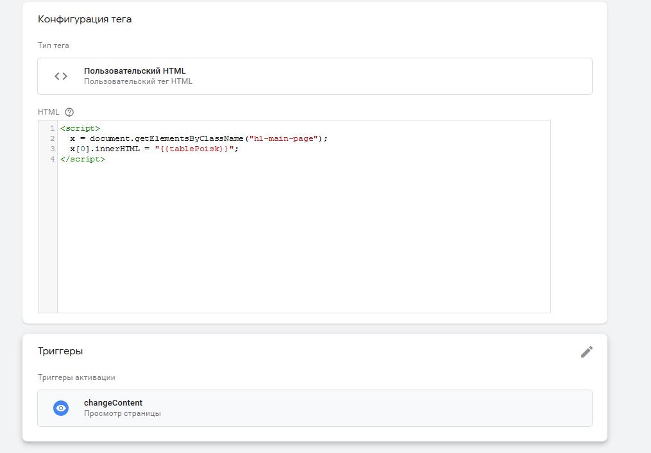Click the pencil edit icon in Триггеры
Screen dimensions: 651x453
click(586, 352)
